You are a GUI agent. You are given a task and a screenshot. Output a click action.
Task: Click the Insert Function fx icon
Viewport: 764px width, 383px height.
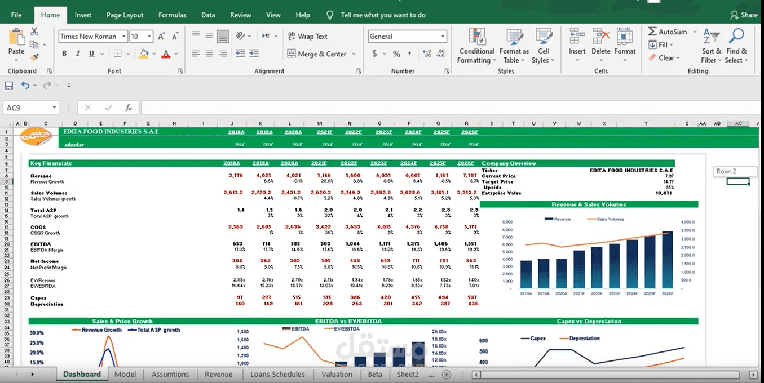pos(129,108)
